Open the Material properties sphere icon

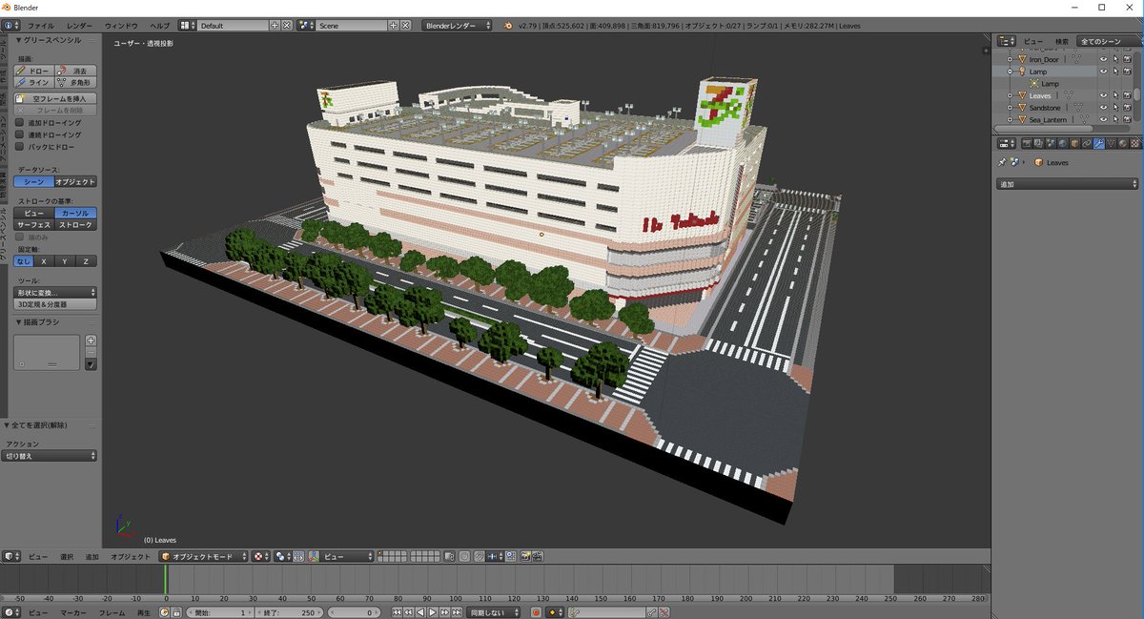tap(1122, 143)
